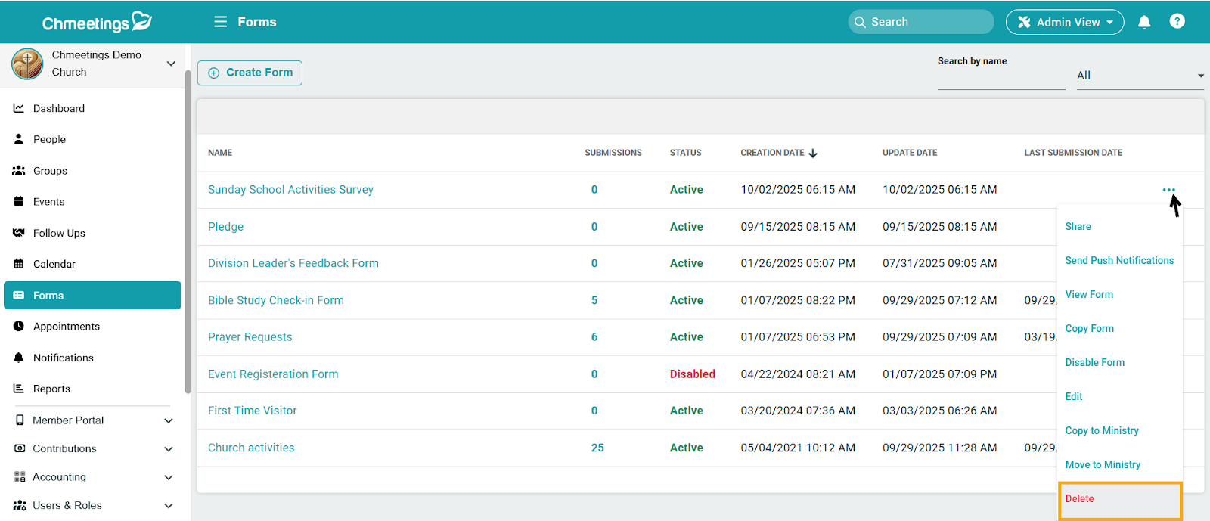The height and width of the screenshot is (521, 1210).
Task: Click the Chmeetings logo
Action: pyautogui.click(x=97, y=22)
